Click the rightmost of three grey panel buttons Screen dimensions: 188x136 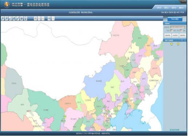(183, 35)
